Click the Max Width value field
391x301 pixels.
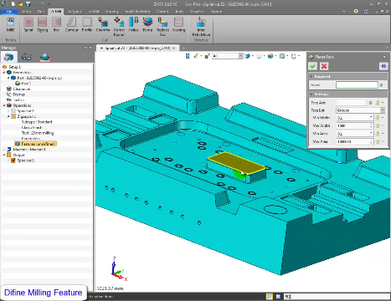tap(354, 125)
